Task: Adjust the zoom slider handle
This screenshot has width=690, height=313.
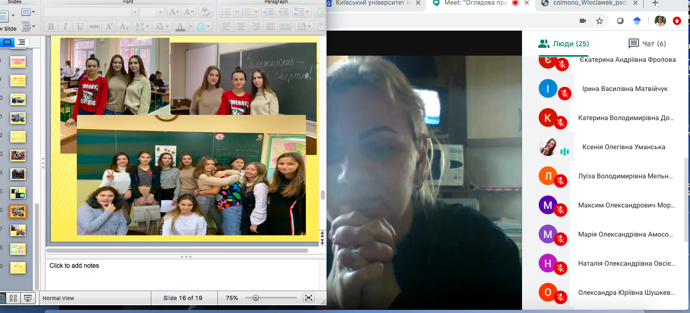Action: pyautogui.click(x=255, y=298)
